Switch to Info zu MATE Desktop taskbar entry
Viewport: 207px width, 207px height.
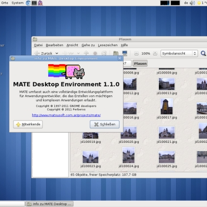tap(50, 204)
